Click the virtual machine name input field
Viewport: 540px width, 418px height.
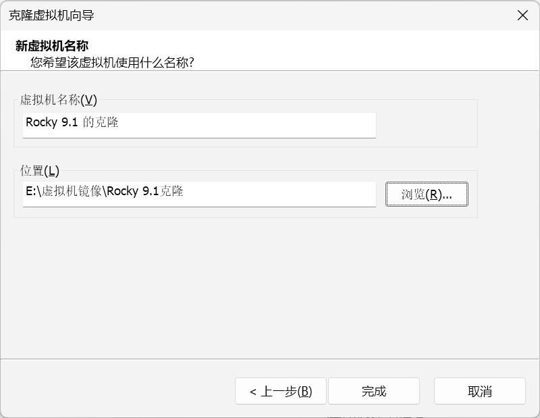198,124
